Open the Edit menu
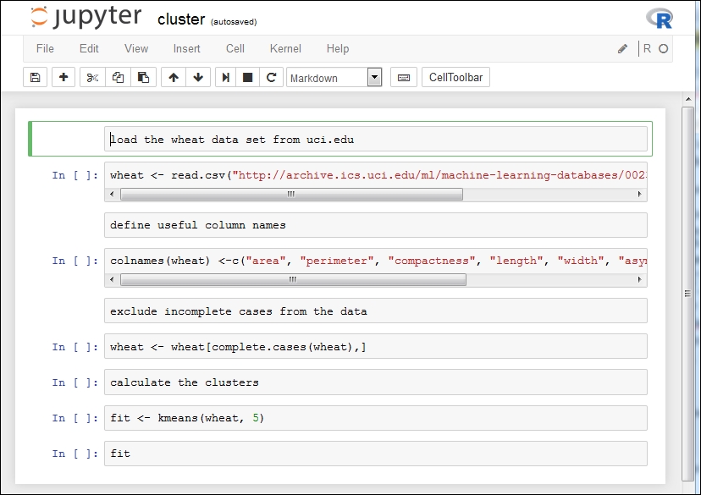The width and height of the screenshot is (701, 495). coord(89,48)
